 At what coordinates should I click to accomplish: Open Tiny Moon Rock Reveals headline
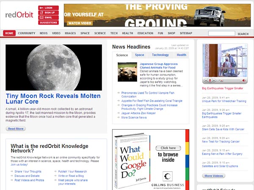pyautogui.click(x=53, y=99)
